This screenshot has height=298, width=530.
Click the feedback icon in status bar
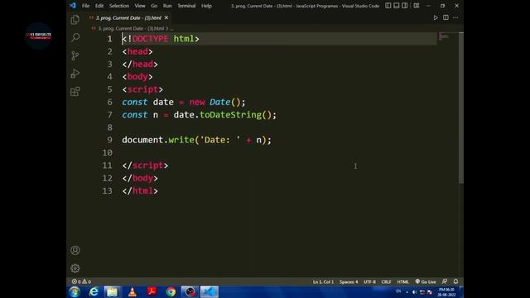pos(445,281)
